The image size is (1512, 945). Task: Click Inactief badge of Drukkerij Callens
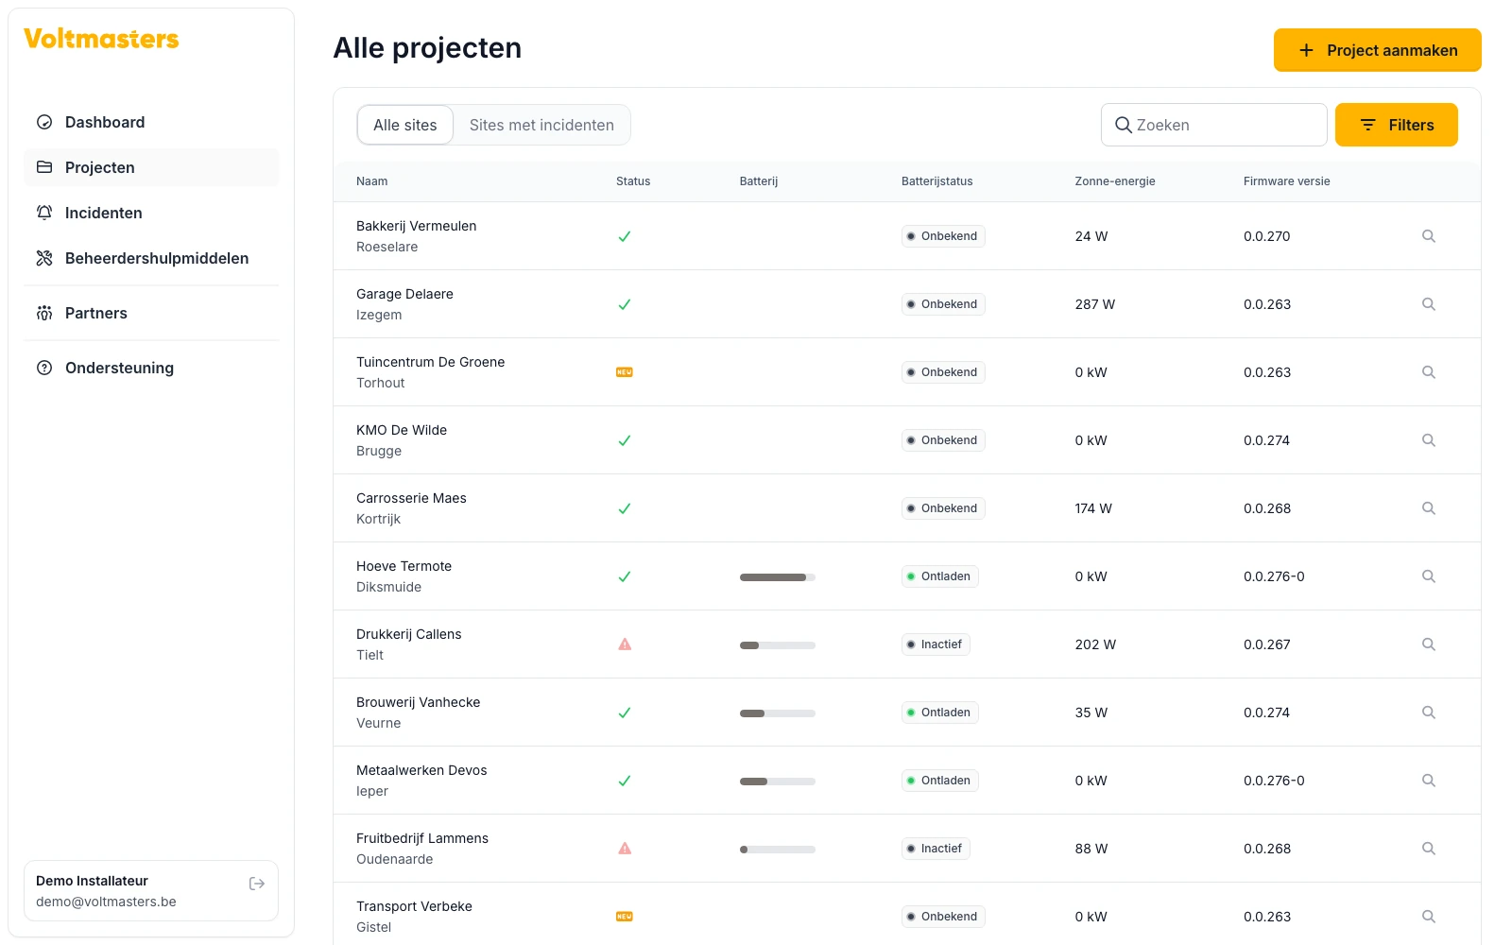pyautogui.click(x=936, y=644)
